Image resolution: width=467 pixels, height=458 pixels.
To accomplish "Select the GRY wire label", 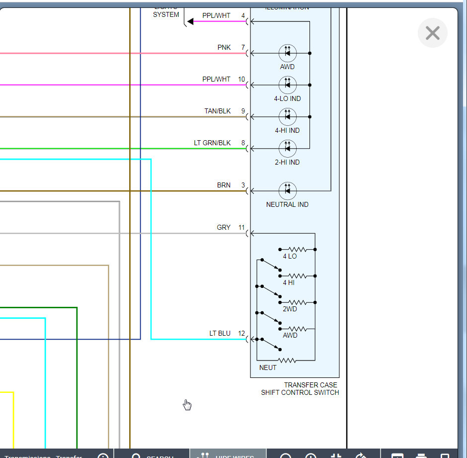I will point(224,228).
